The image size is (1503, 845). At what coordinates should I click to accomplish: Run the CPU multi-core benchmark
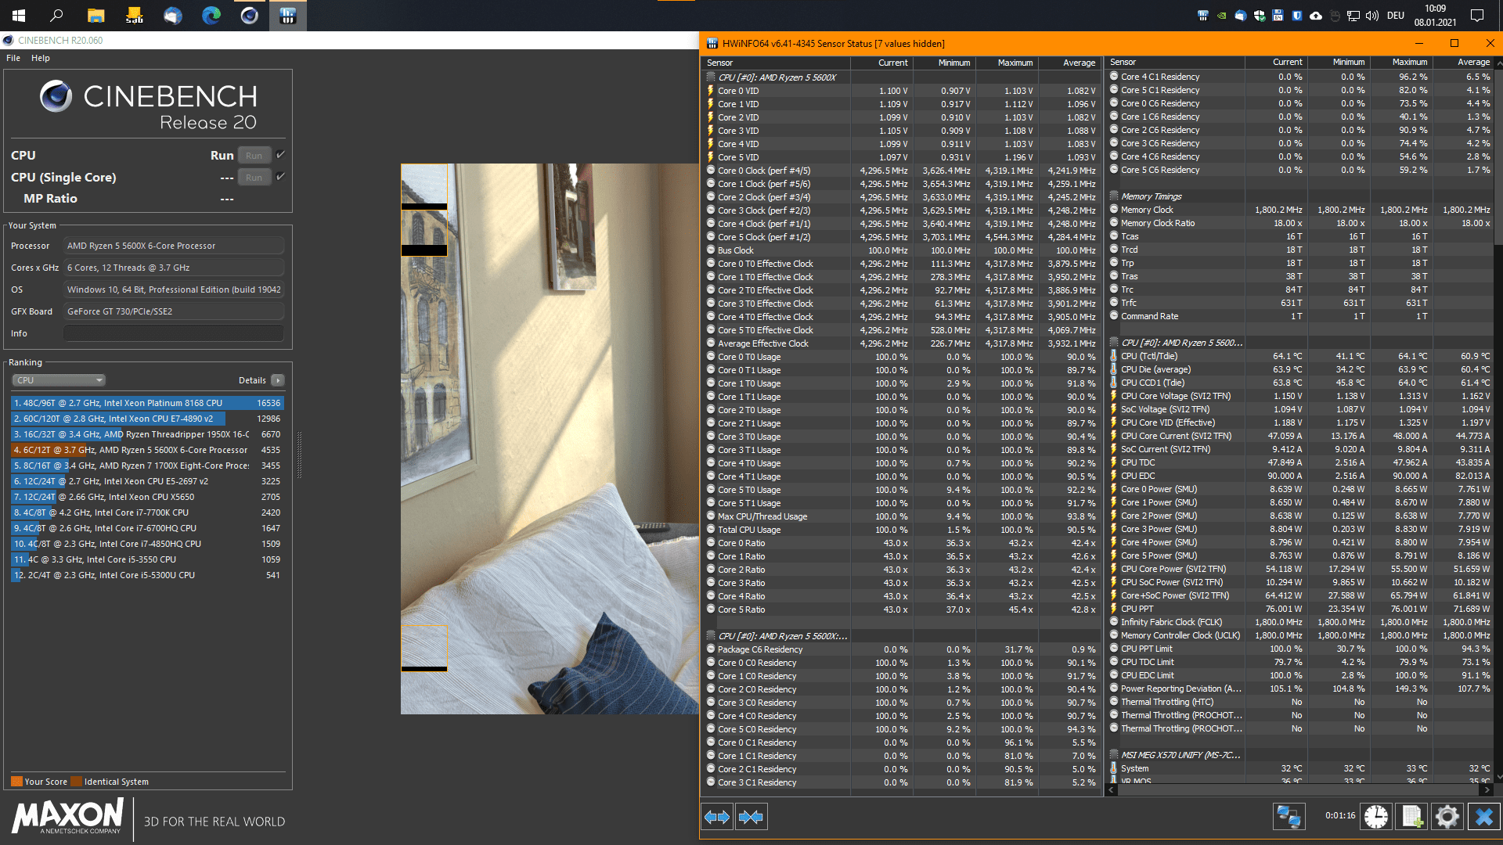click(254, 156)
